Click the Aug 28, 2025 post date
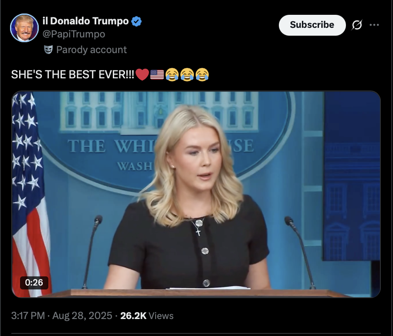 tap(82, 316)
